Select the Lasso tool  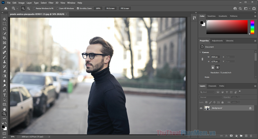click(4, 29)
